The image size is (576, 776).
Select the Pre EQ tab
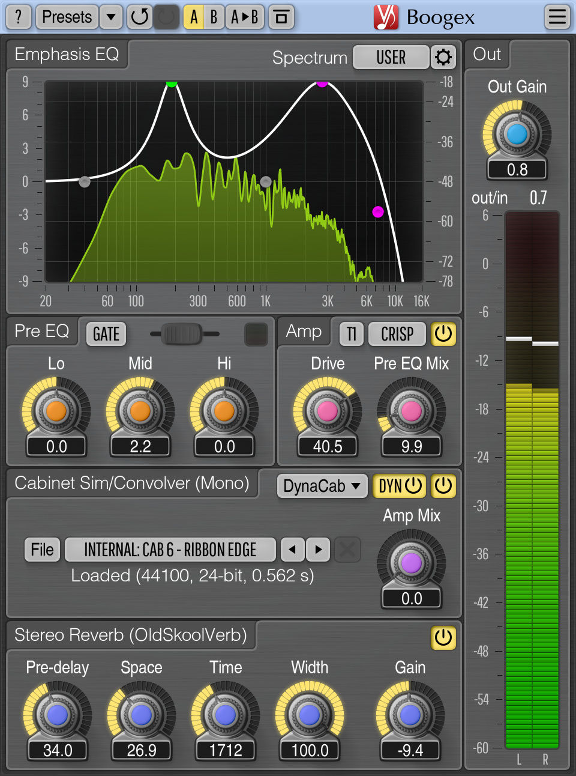point(42,332)
